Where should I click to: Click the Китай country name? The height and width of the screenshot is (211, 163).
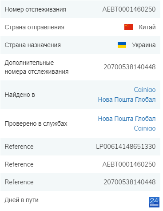tap(147, 27)
